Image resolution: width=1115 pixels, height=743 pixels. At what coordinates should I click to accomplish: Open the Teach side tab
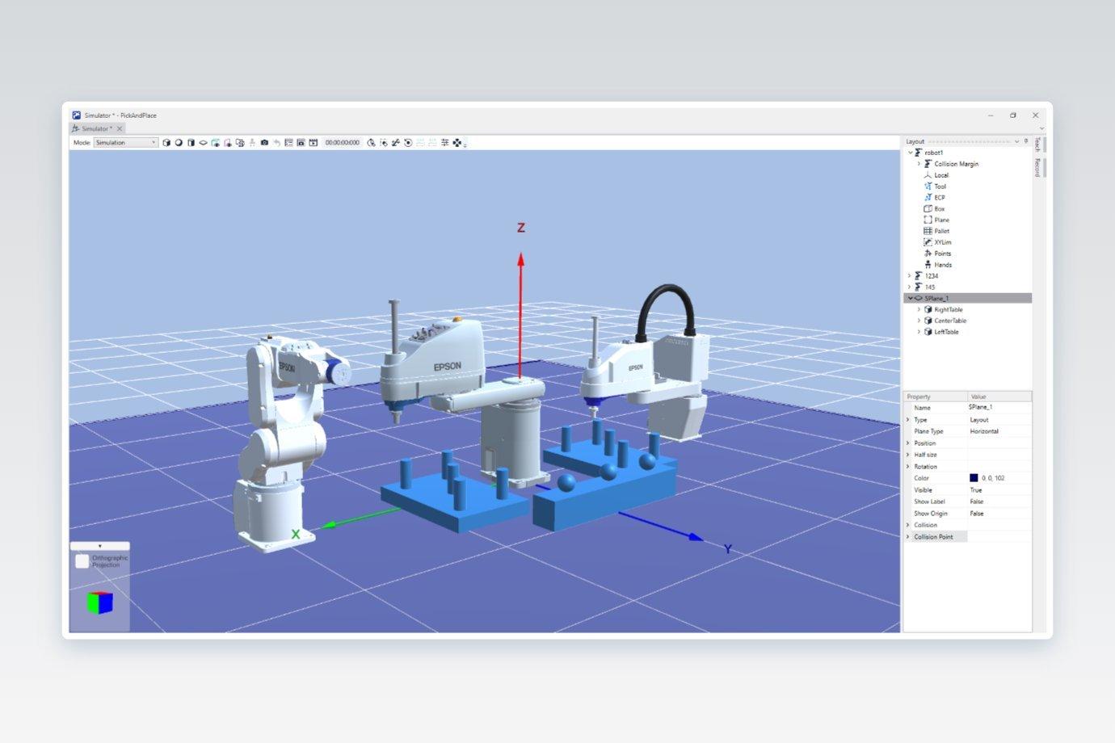click(1037, 145)
